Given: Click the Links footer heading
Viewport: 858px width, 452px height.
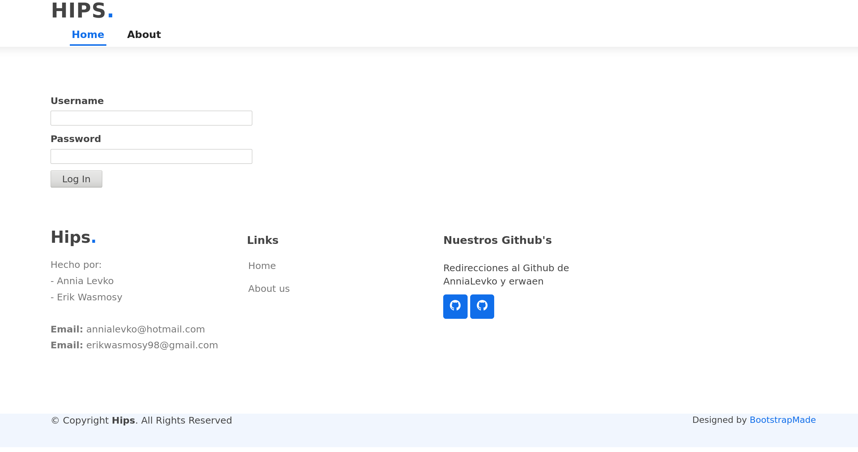Looking at the screenshot, I should click(262, 240).
